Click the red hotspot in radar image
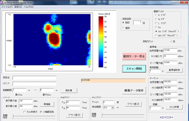The image size is (189, 121). 54,39
